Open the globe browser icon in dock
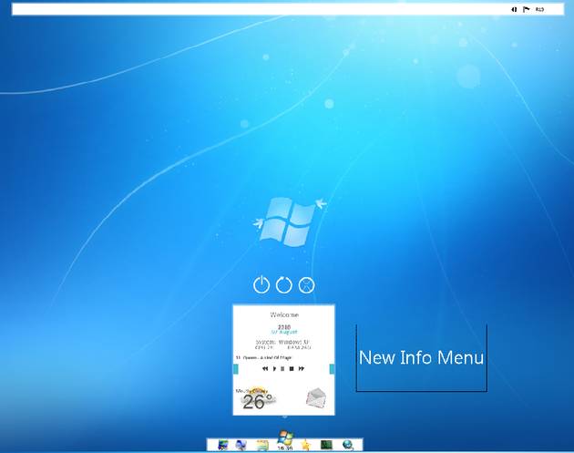 tap(347, 445)
